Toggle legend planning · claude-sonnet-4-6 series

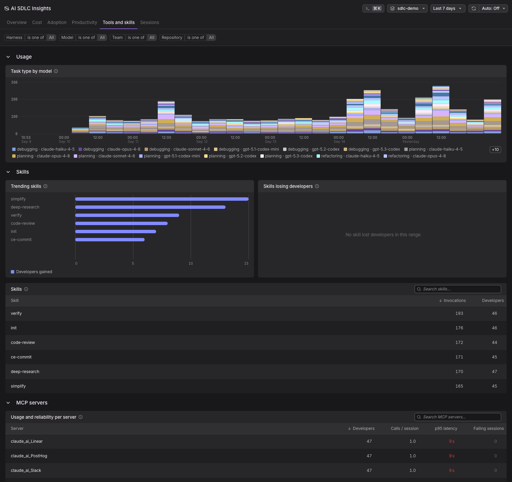104,156
